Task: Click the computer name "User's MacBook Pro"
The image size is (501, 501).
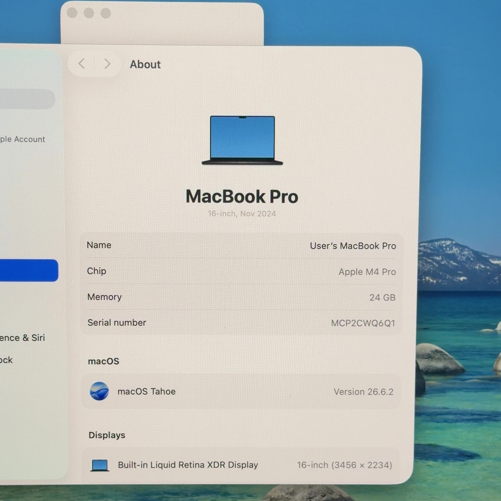Action: click(x=353, y=246)
